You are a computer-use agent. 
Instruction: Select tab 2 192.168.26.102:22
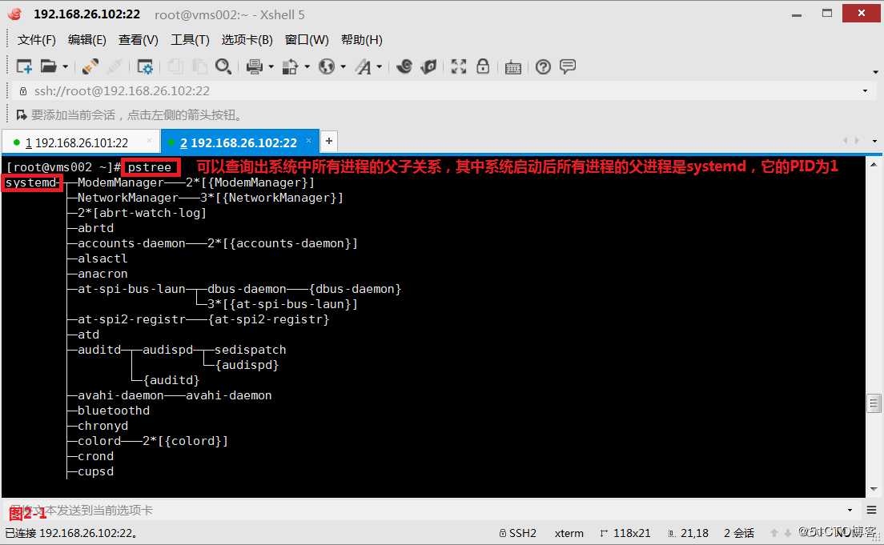click(239, 142)
